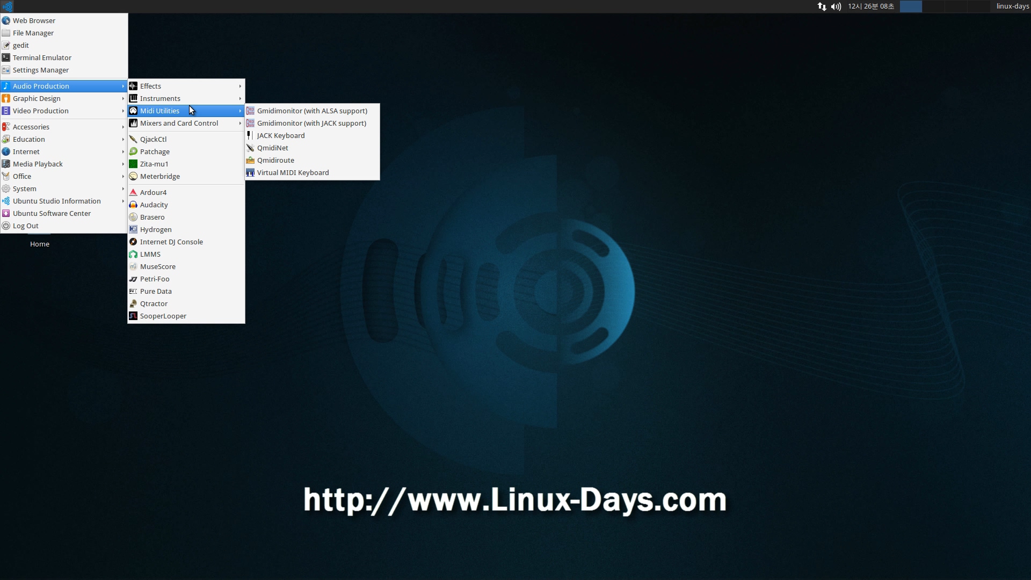This screenshot has height=580, width=1031.
Task: Click the Ardour4 red triangle icon
Action: point(133,192)
